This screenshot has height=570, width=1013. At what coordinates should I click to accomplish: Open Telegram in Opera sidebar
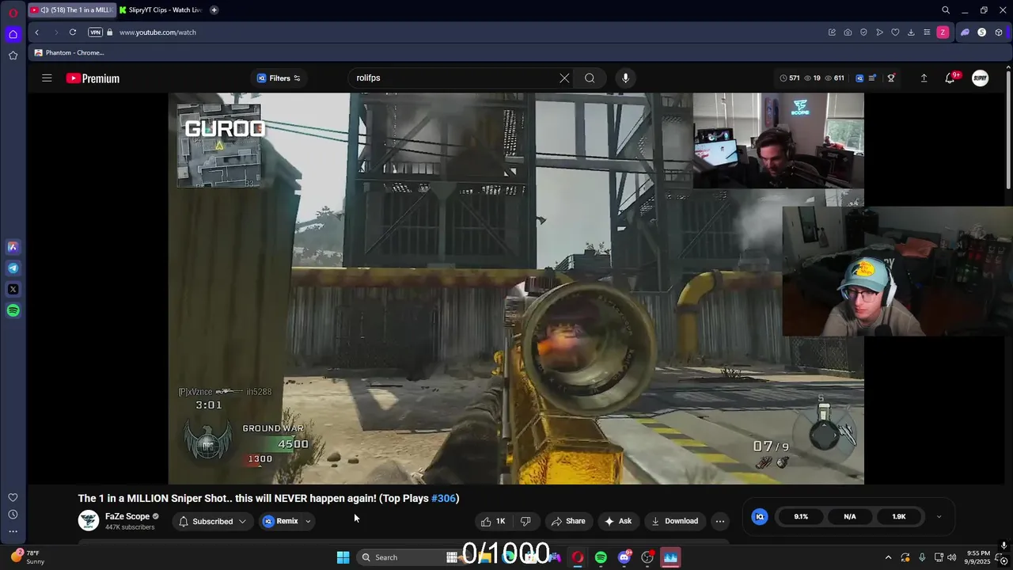pyautogui.click(x=13, y=268)
